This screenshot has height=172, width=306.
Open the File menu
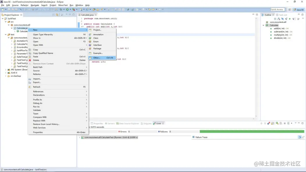coord(3,5)
